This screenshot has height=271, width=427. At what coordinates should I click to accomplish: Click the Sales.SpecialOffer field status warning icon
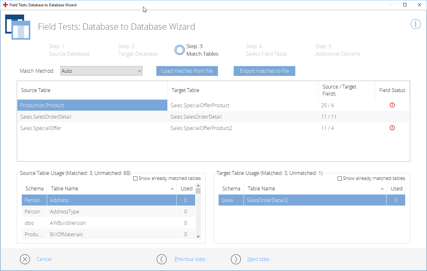click(392, 128)
